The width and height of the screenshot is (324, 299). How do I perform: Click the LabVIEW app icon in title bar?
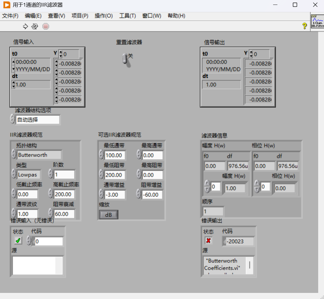coord(7,5)
